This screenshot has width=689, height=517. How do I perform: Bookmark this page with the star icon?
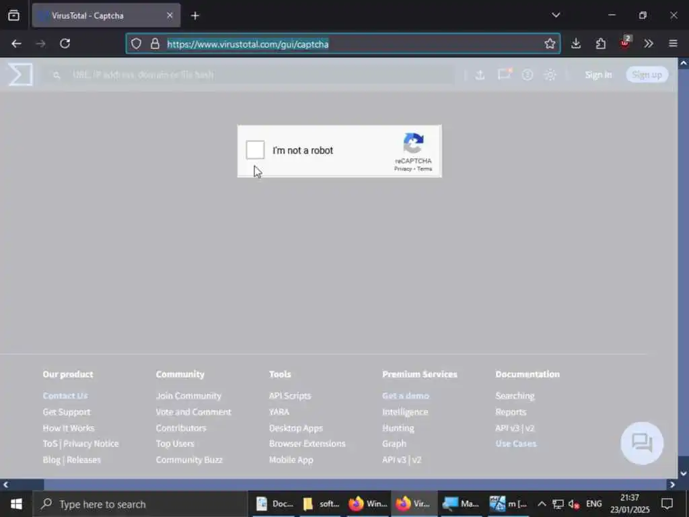(550, 44)
